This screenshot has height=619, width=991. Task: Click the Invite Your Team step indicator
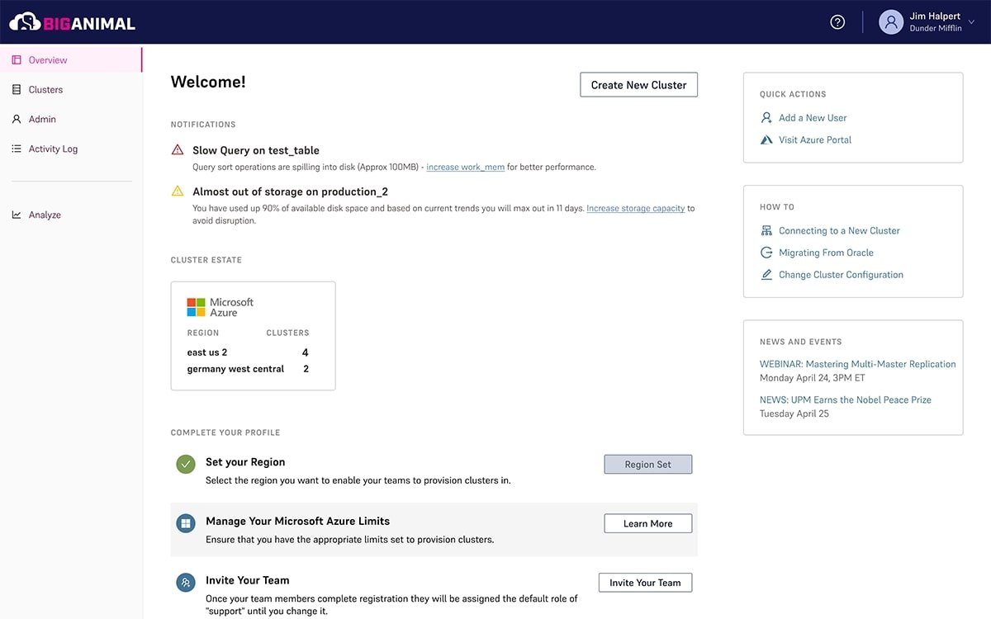[185, 583]
